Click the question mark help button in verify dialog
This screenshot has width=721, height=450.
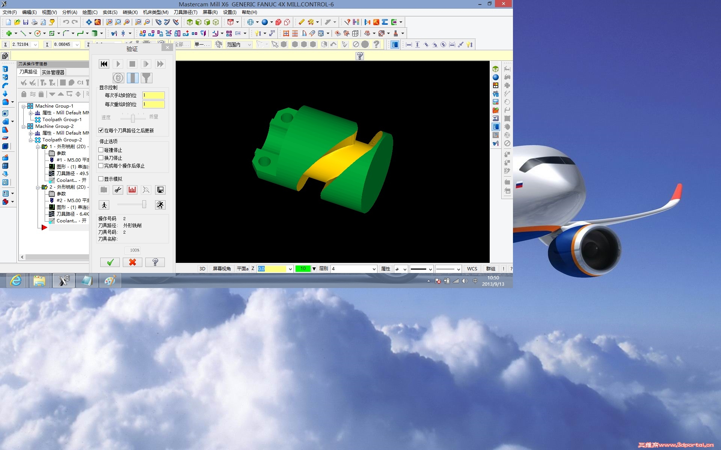tap(155, 262)
